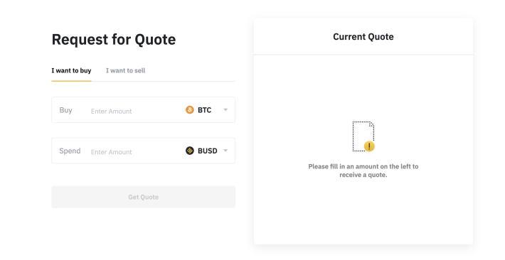Click the Get Quote button
The image size is (505, 260).
pyautogui.click(x=143, y=197)
